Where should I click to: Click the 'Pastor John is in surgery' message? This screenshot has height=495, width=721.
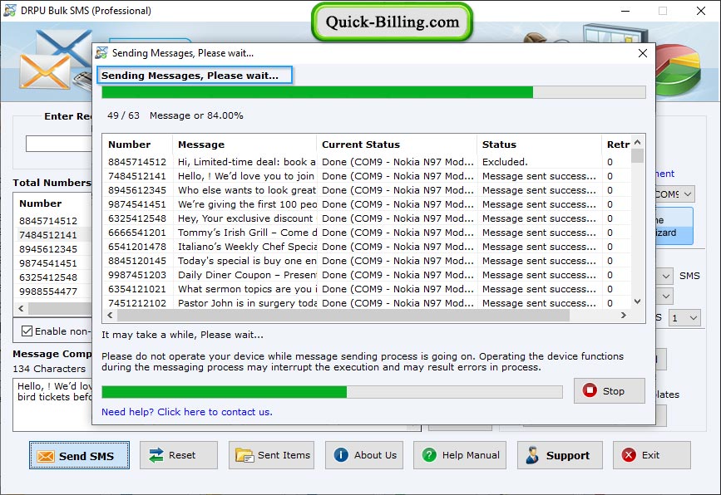(x=247, y=303)
